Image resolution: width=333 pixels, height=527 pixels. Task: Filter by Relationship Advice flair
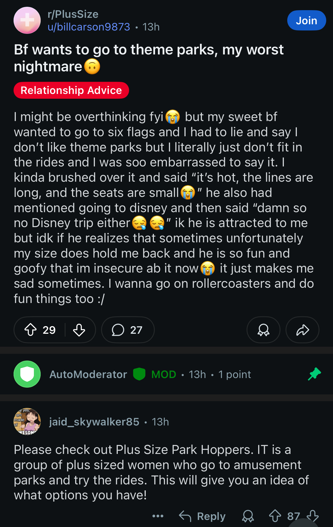point(71,90)
